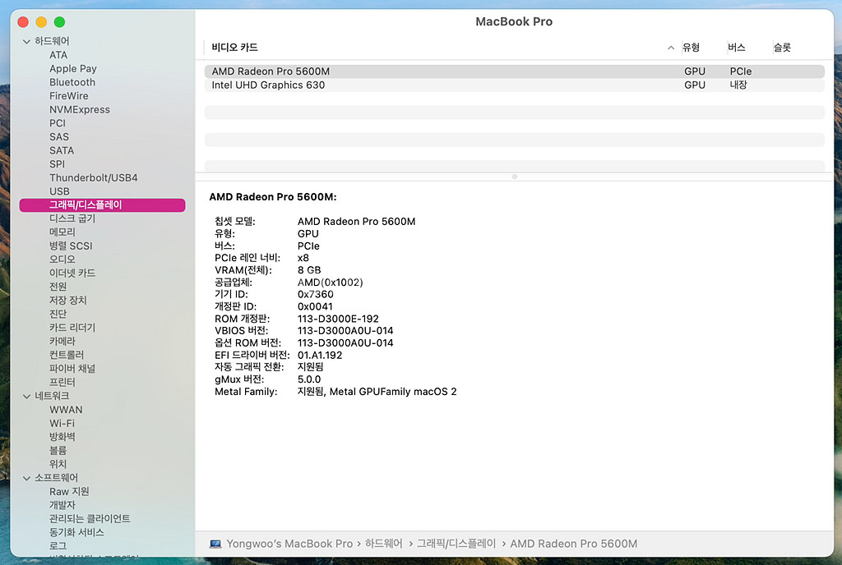This screenshot has height=565, width=842.
Task: Open the 메모리 sidebar item
Action: click(x=62, y=232)
